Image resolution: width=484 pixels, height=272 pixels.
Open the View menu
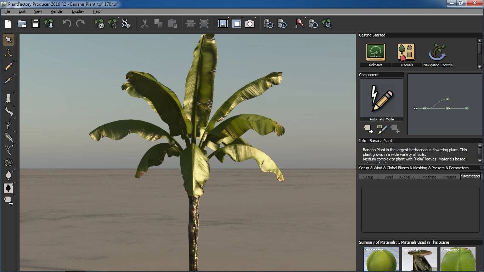tap(38, 11)
